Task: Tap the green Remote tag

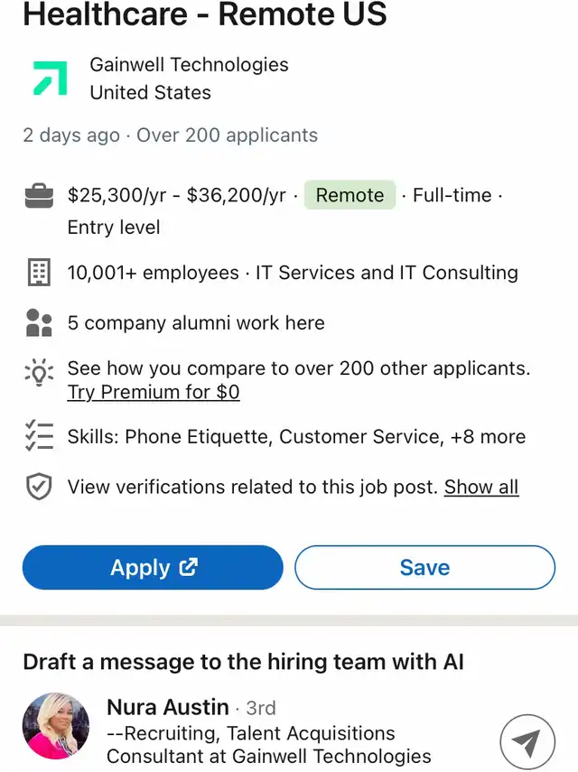Action: click(350, 195)
